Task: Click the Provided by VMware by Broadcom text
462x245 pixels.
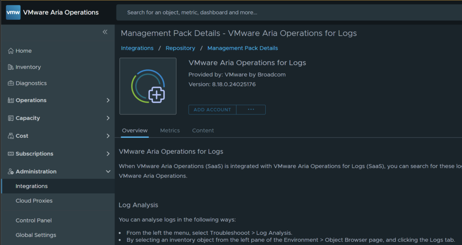Action: click(237, 75)
